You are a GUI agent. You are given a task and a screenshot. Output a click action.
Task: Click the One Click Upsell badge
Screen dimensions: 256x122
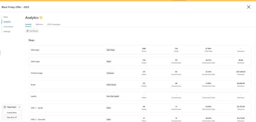[113, 96]
